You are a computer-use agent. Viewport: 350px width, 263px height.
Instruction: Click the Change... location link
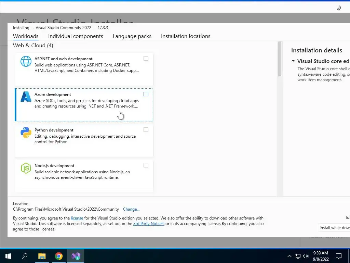coord(131,209)
